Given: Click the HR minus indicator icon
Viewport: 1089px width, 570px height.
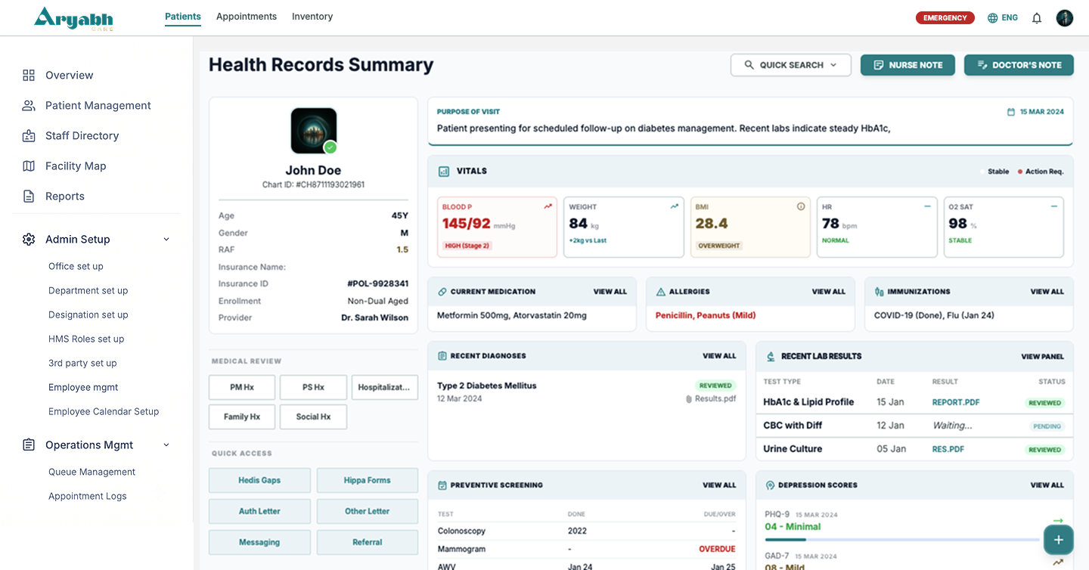Looking at the screenshot, I should [927, 206].
